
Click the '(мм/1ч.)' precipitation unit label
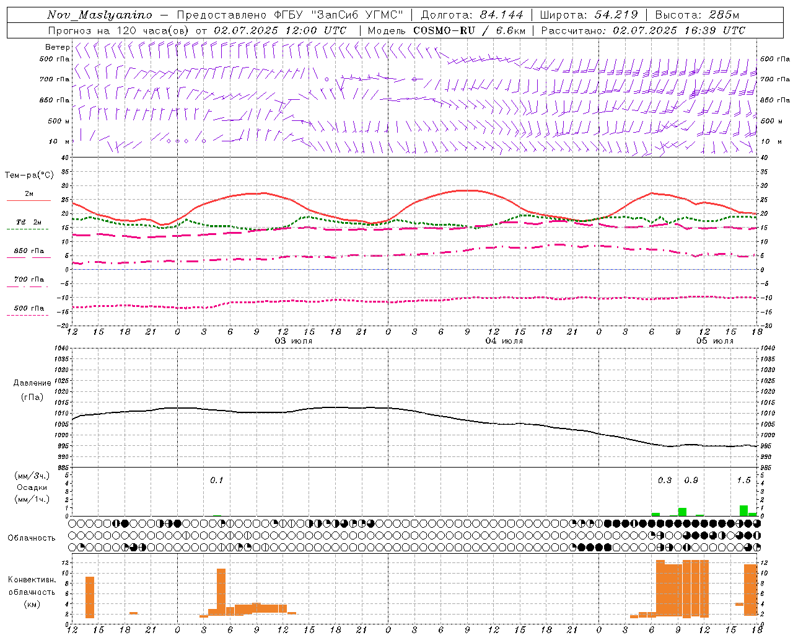click(32, 499)
